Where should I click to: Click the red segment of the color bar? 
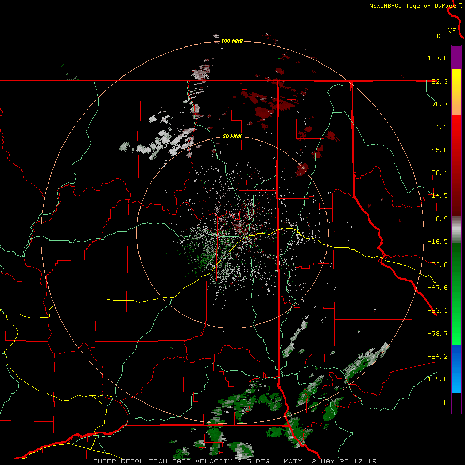456,165
